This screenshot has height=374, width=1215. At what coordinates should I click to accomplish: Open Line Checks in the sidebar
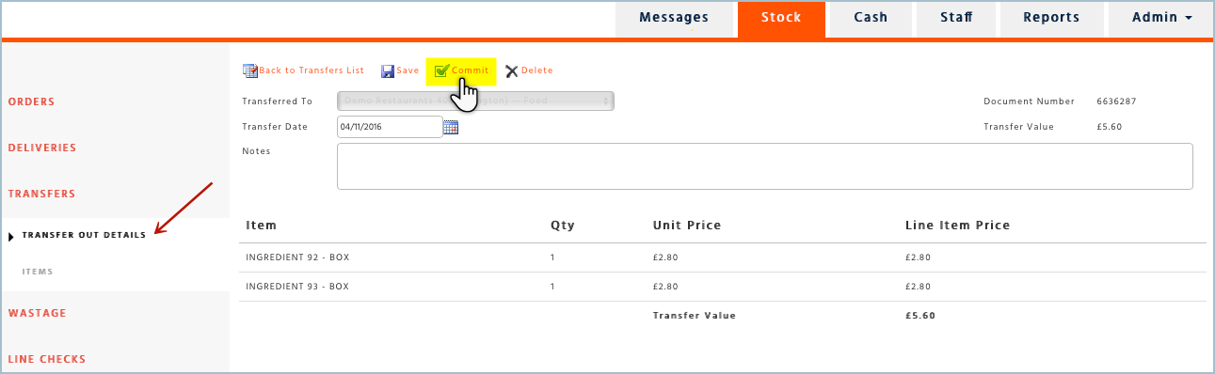pos(47,359)
